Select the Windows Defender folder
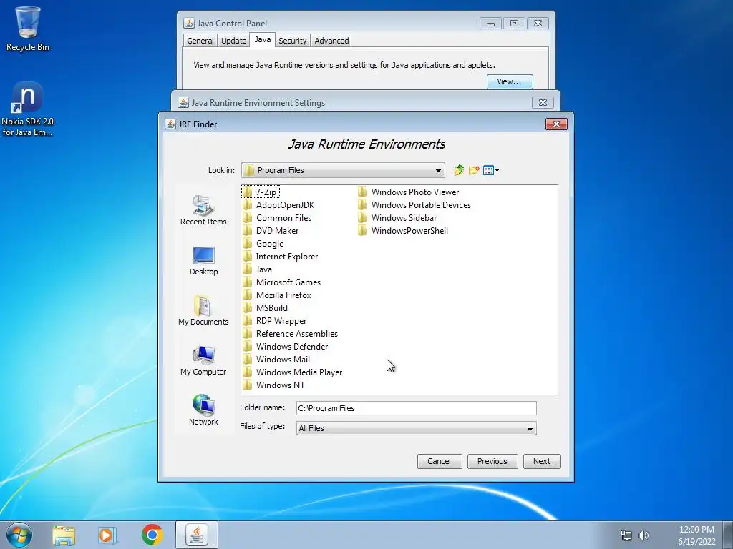Screen dimensions: 733x549 coord(285,347)
